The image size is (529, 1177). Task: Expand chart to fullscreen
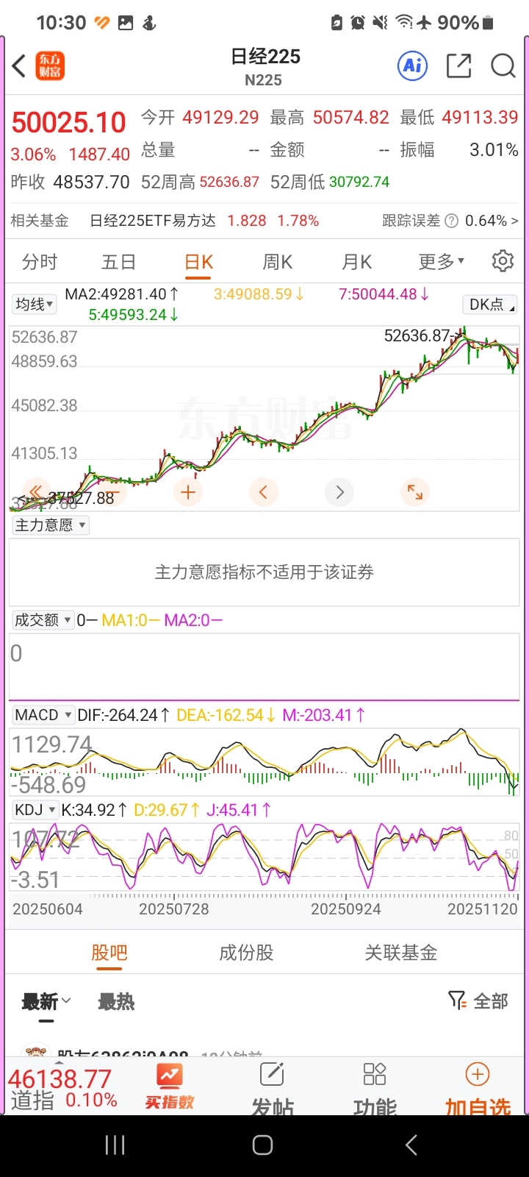pos(415,492)
